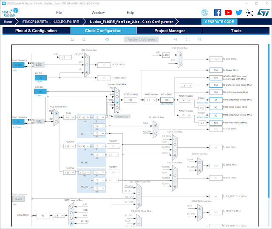The width and height of the screenshot is (272, 229).
Task: Click the 10 years anniversary badge icon
Action: click(205, 12)
